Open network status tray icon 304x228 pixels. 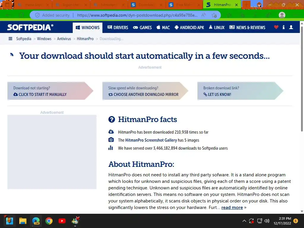click(259, 221)
